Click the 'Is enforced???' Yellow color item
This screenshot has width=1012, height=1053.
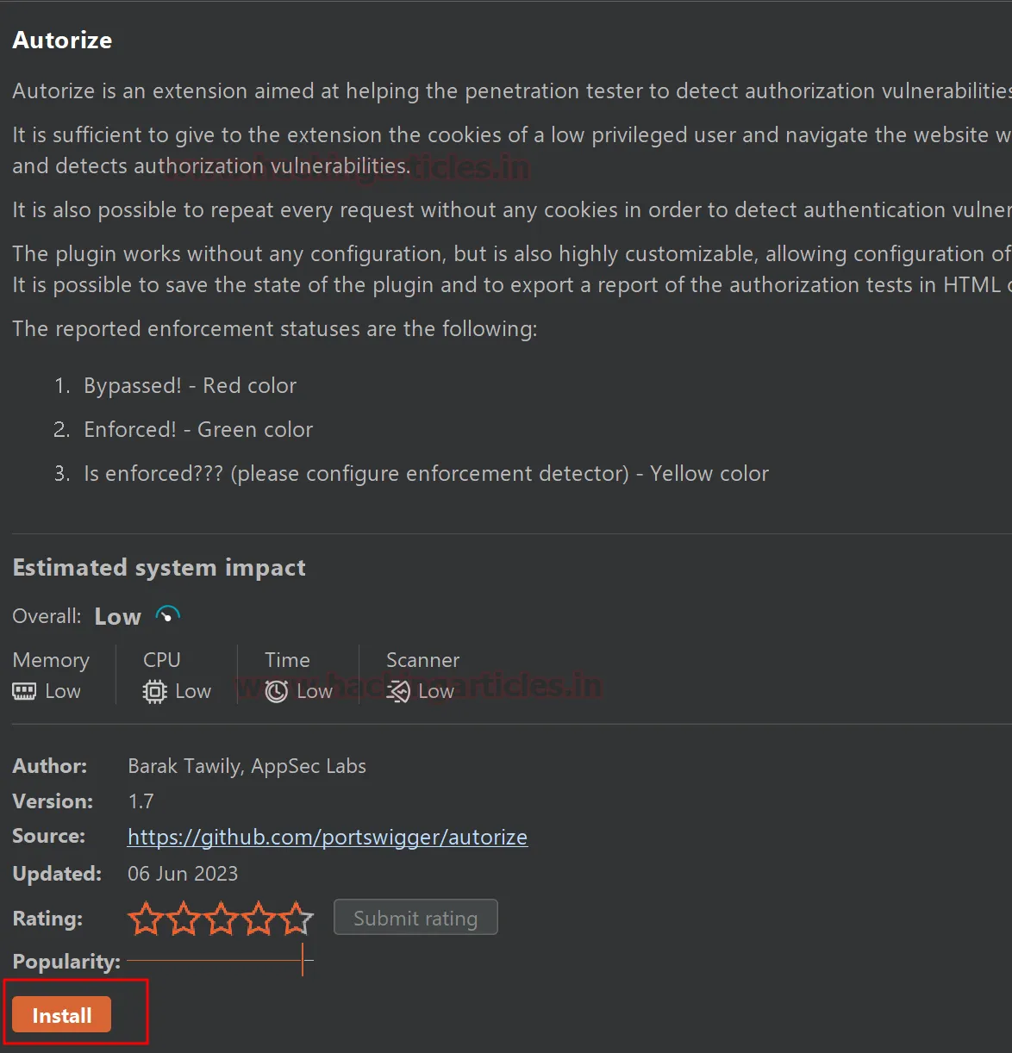point(425,474)
